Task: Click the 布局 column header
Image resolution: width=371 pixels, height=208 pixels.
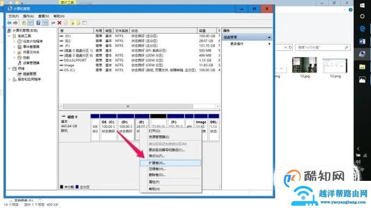Action: (98, 31)
